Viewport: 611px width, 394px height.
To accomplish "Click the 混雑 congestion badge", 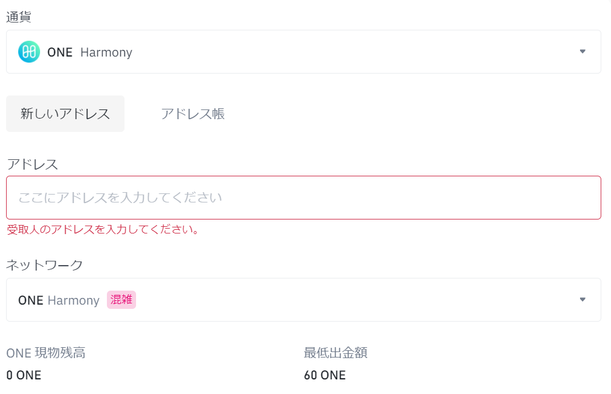I will tap(121, 300).
